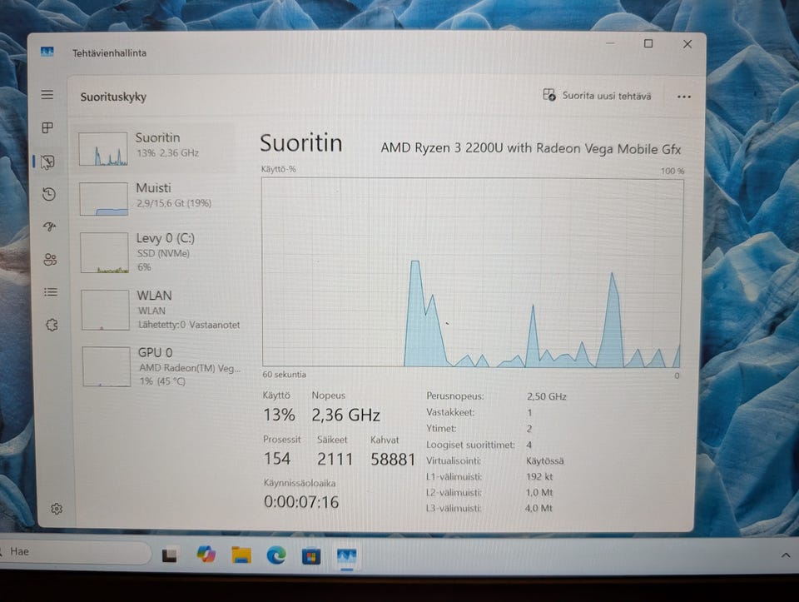This screenshot has height=602, width=799.
Task: Expand the system tray hidden icons chevron
Action: point(785,555)
